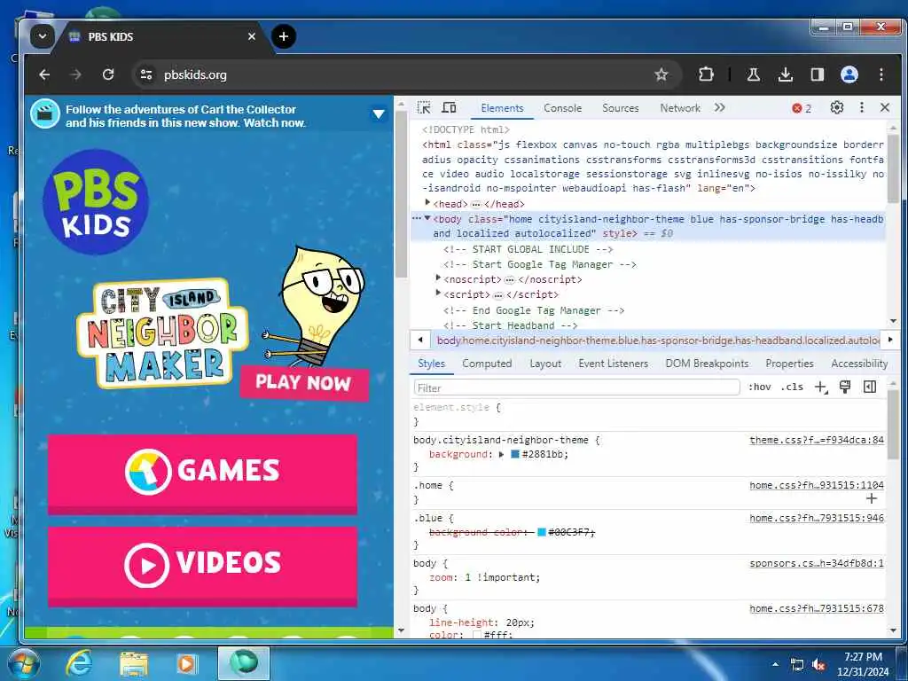Open the Accessibility pane tab
Screen dimensions: 908x681
coord(859,364)
